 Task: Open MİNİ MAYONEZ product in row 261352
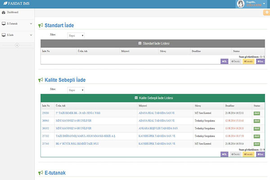[73, 128]
